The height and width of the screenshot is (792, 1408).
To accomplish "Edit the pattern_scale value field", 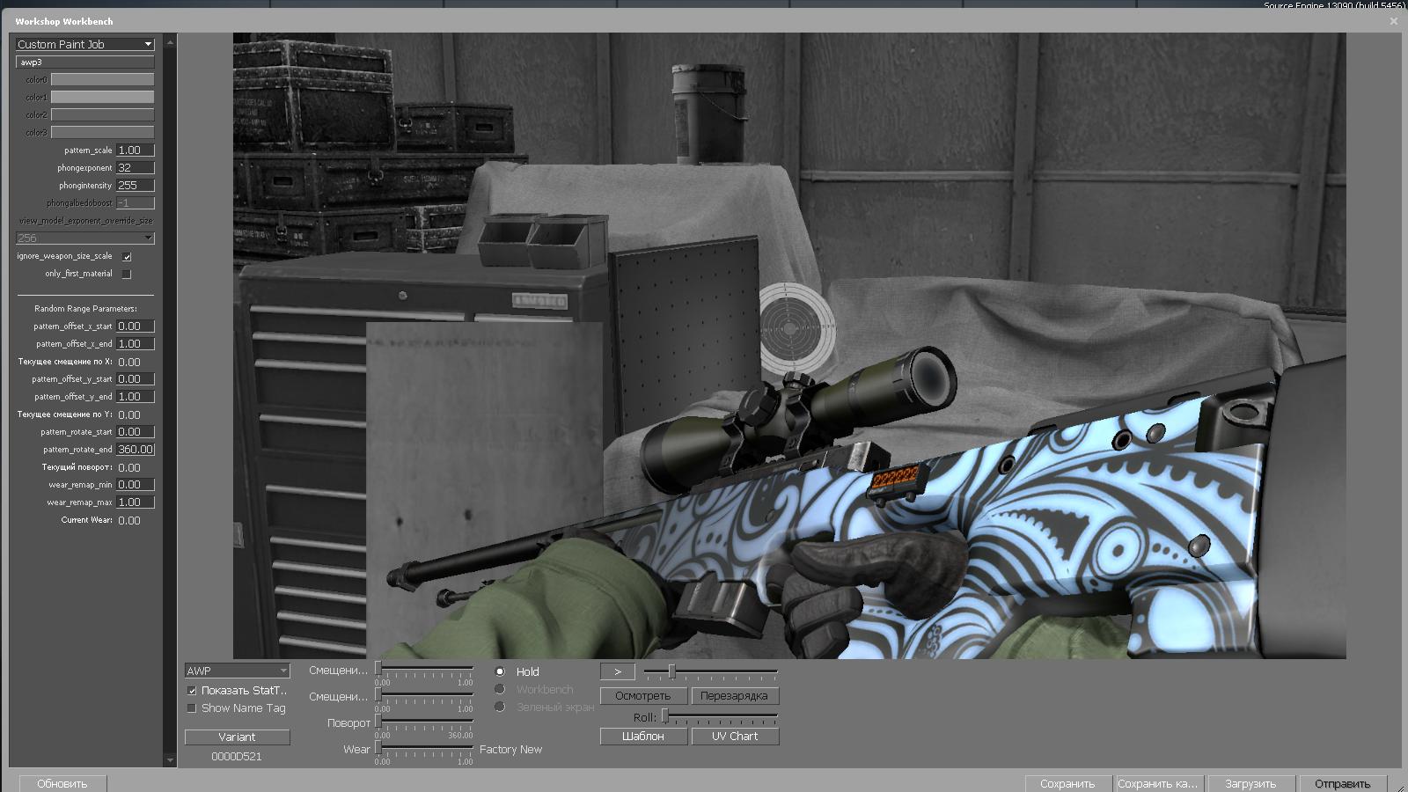I will (x=136, y=150).
